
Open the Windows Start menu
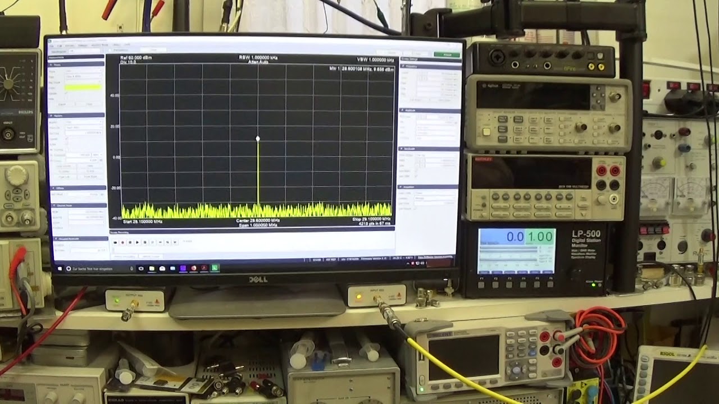pyautogui.click(x=60, y=268)
